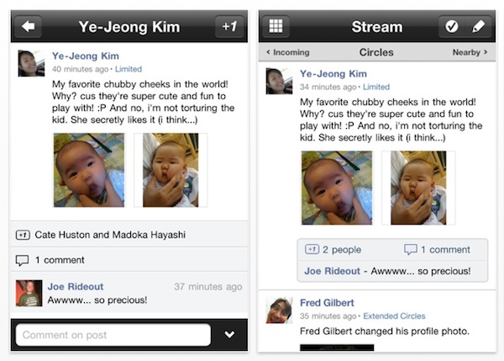
Task: Tap the back arrow in post header
Action: coord(29,26)
